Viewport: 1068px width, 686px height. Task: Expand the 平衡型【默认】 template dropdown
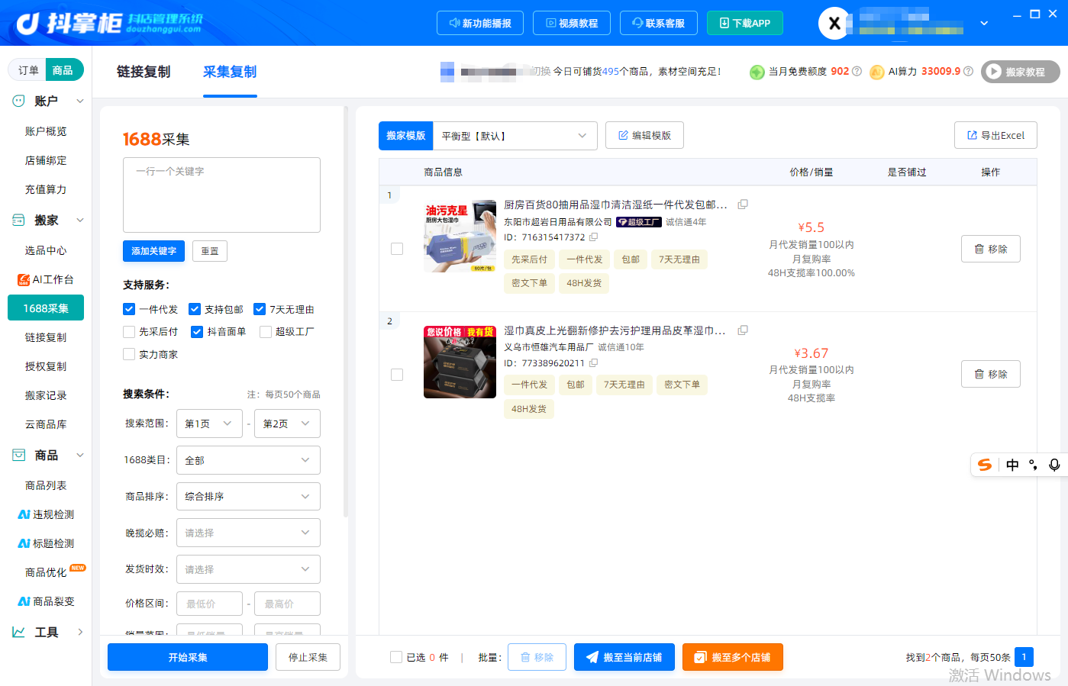[515, 136]
